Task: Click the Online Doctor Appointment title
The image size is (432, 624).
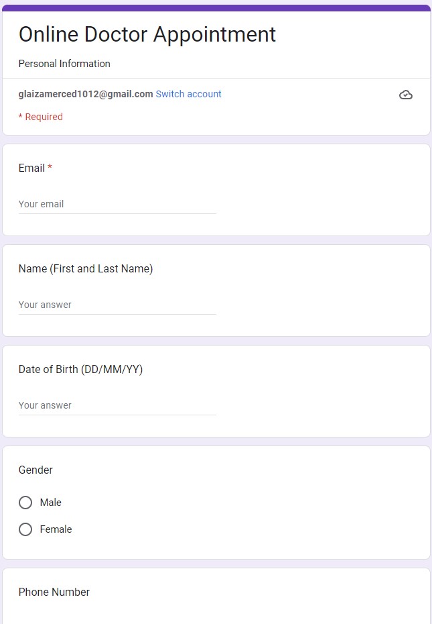Action: 147,34
